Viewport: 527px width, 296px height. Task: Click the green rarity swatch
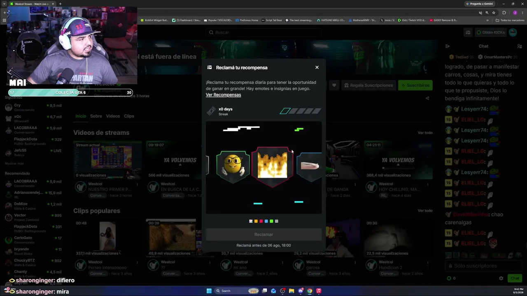(x=271, y=221)
